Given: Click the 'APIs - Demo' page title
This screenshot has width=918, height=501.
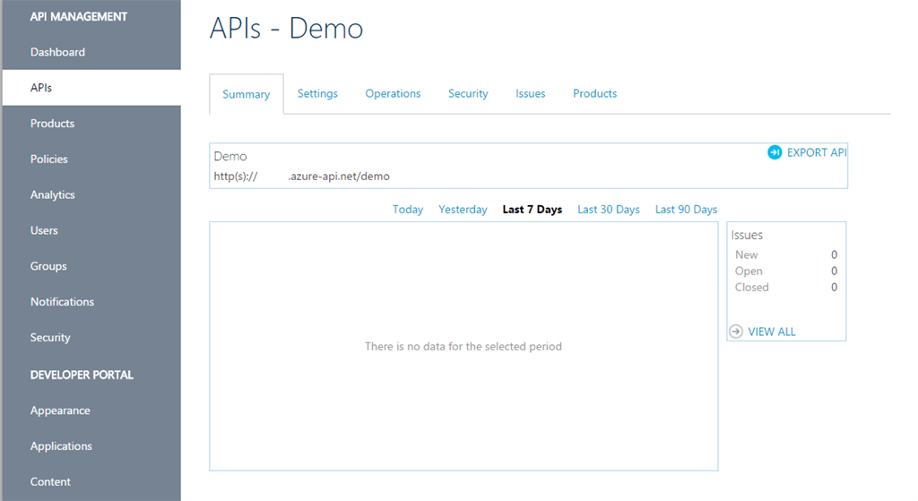Looking at the screenshot, I should [286, 28].
